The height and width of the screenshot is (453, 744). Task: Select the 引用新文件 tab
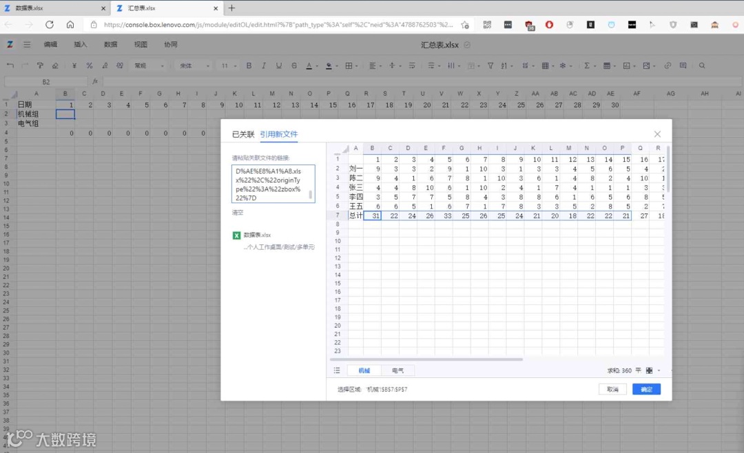click(278, 134)
